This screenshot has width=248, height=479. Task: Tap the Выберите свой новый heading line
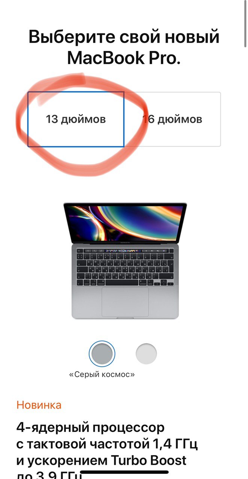coord(124,37)
